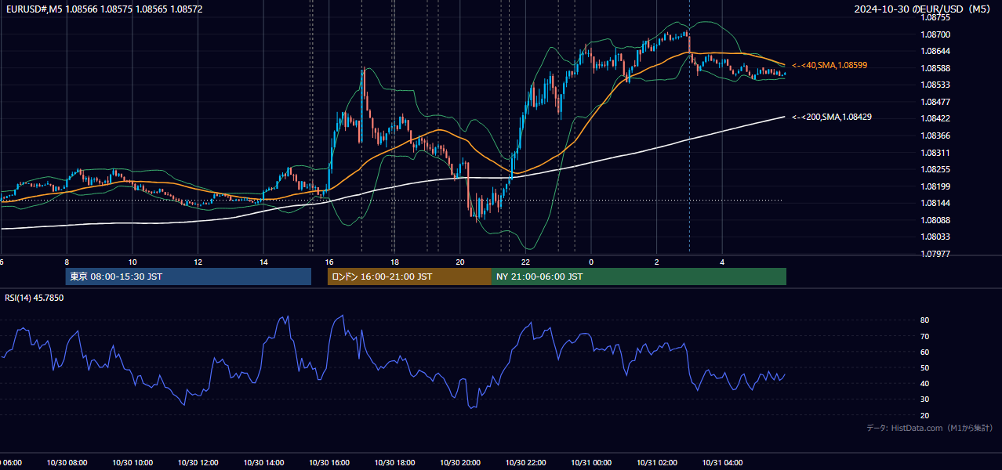Click the 10/30 14:00 time axis label
The image size is (1002, 470).
(x=263, y=463)
